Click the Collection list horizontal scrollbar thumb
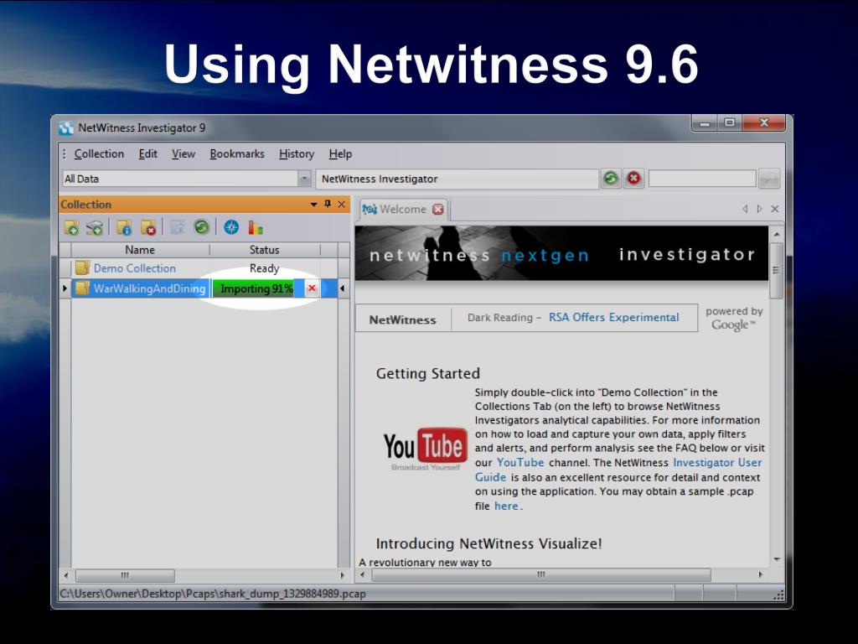Viewport: 858px width, 644px height. point(126,575)
